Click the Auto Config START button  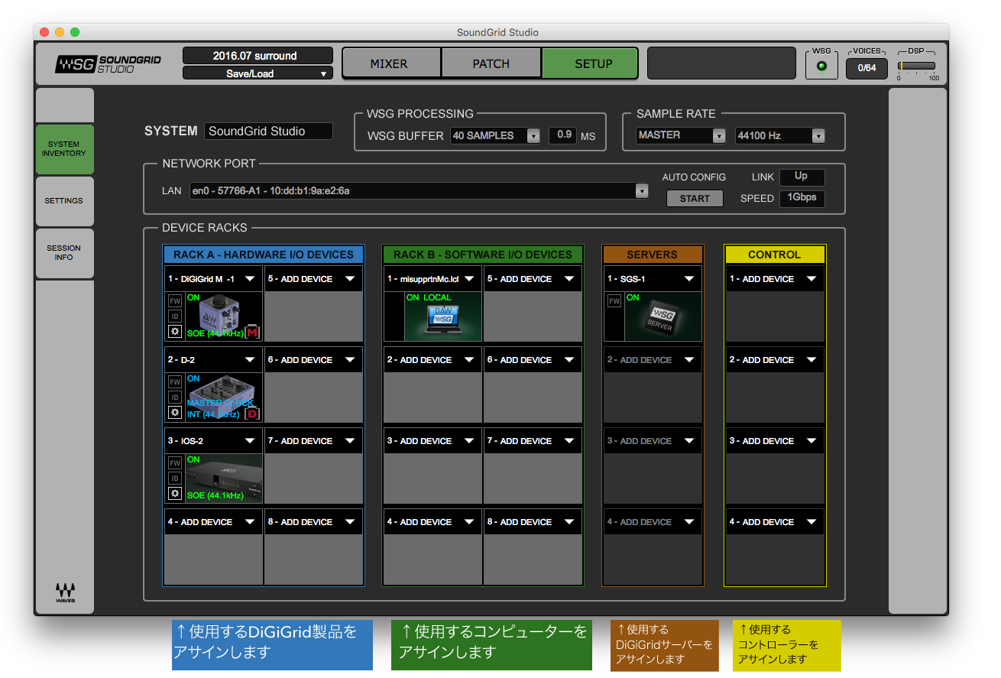click(x=695, y=199)
